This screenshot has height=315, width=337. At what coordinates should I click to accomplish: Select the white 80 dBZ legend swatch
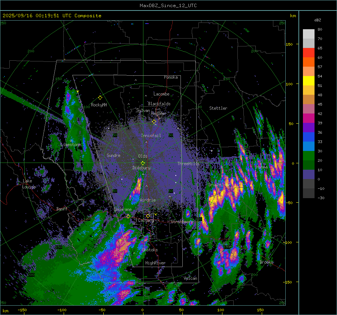[x=309, y=34]
